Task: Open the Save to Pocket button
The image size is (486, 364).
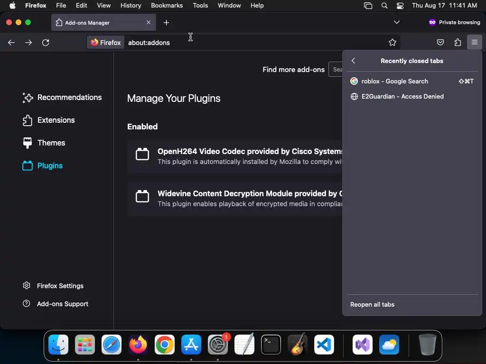Action: pos(440,42)
